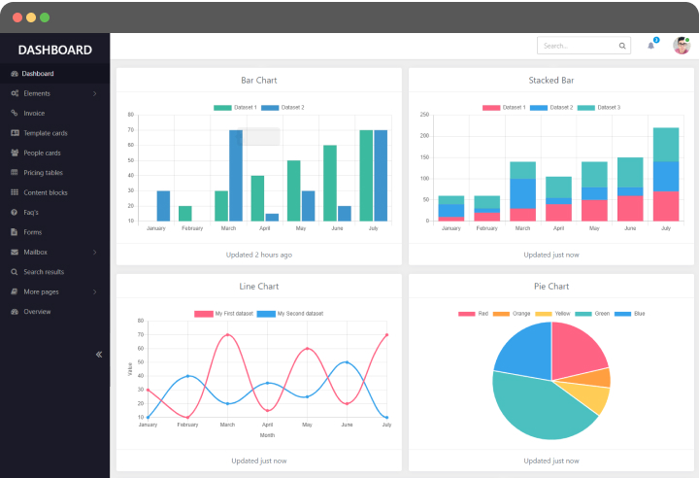Viewport: 699px width, 478px height.
Task: Click the search magnifier icon
Action: [622, 46]
